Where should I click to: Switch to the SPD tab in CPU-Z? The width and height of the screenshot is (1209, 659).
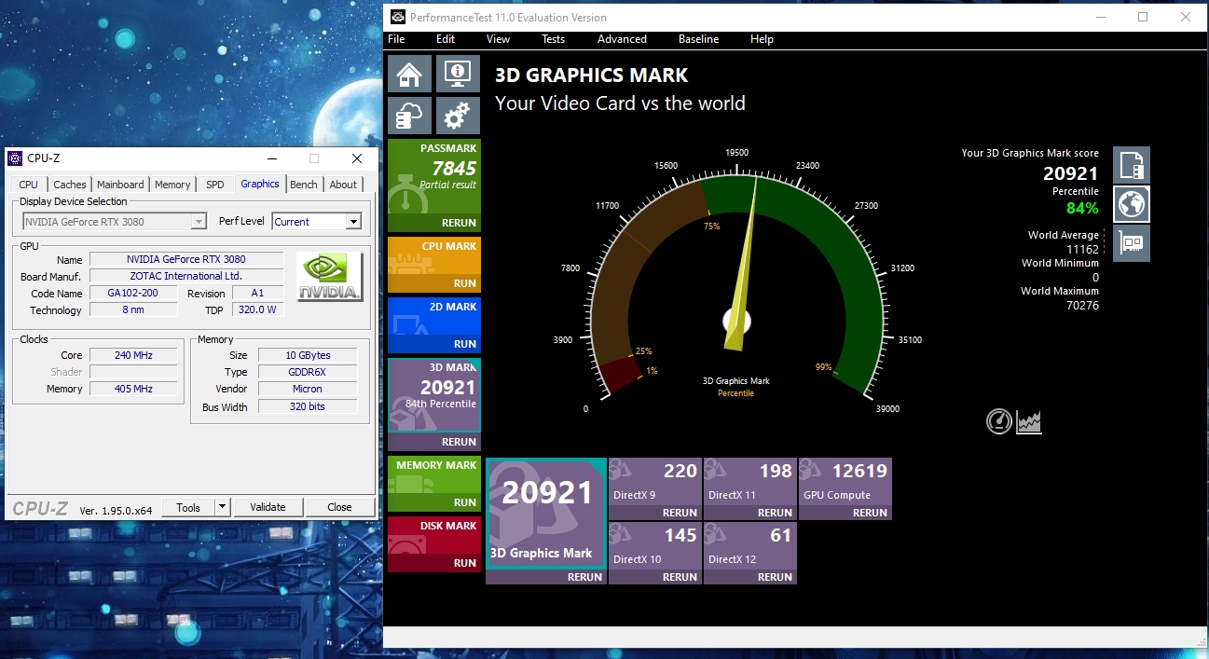tap(215, 185)
